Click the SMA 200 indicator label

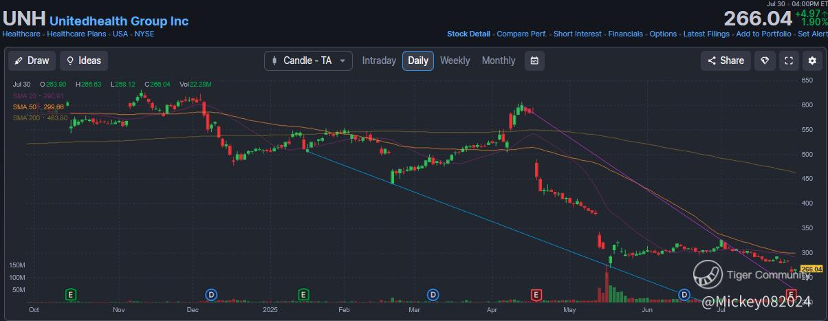coord(40,118)
